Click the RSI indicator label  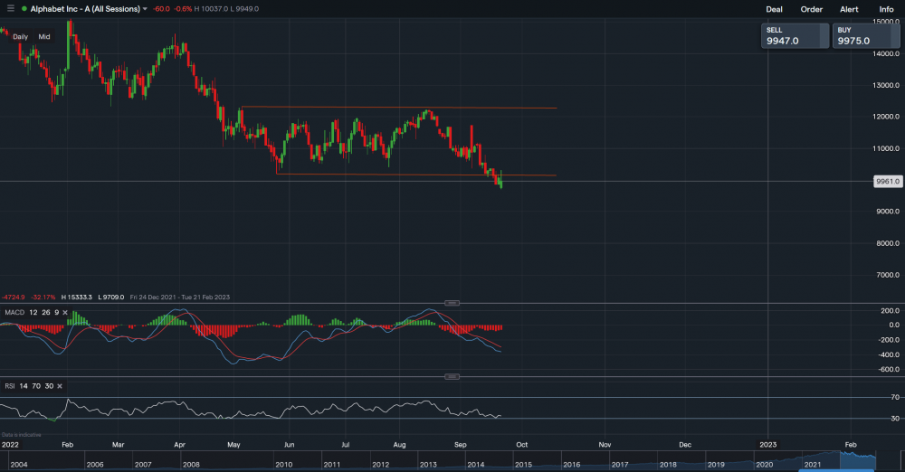coord(10,386)
